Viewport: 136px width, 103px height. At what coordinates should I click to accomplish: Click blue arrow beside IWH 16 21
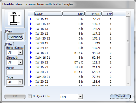[x=31, y=58]
